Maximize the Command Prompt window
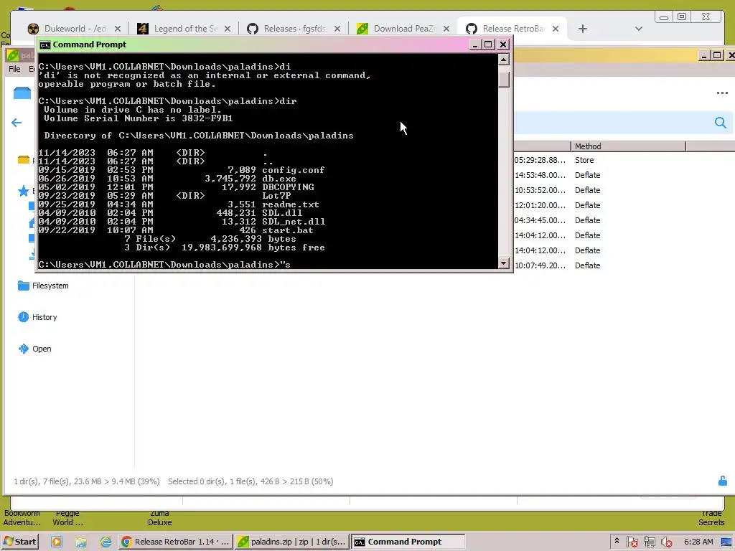The image size is (735, 551). (x=488, y=44)
